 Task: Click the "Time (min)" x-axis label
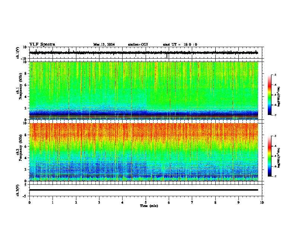149,206
